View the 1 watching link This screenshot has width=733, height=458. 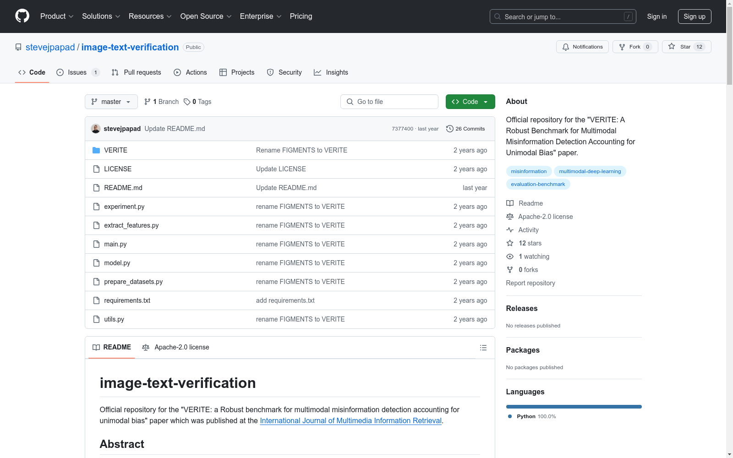528,256
